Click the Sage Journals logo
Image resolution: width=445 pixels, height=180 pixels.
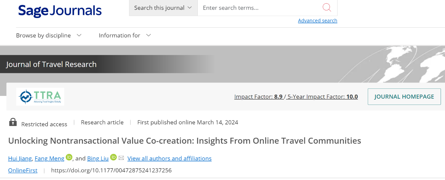pyautogui.click(x=60, y=11)
